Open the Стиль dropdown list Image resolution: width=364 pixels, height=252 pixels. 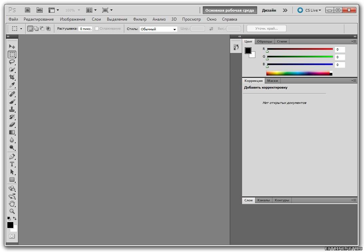[x=158, y=29]
